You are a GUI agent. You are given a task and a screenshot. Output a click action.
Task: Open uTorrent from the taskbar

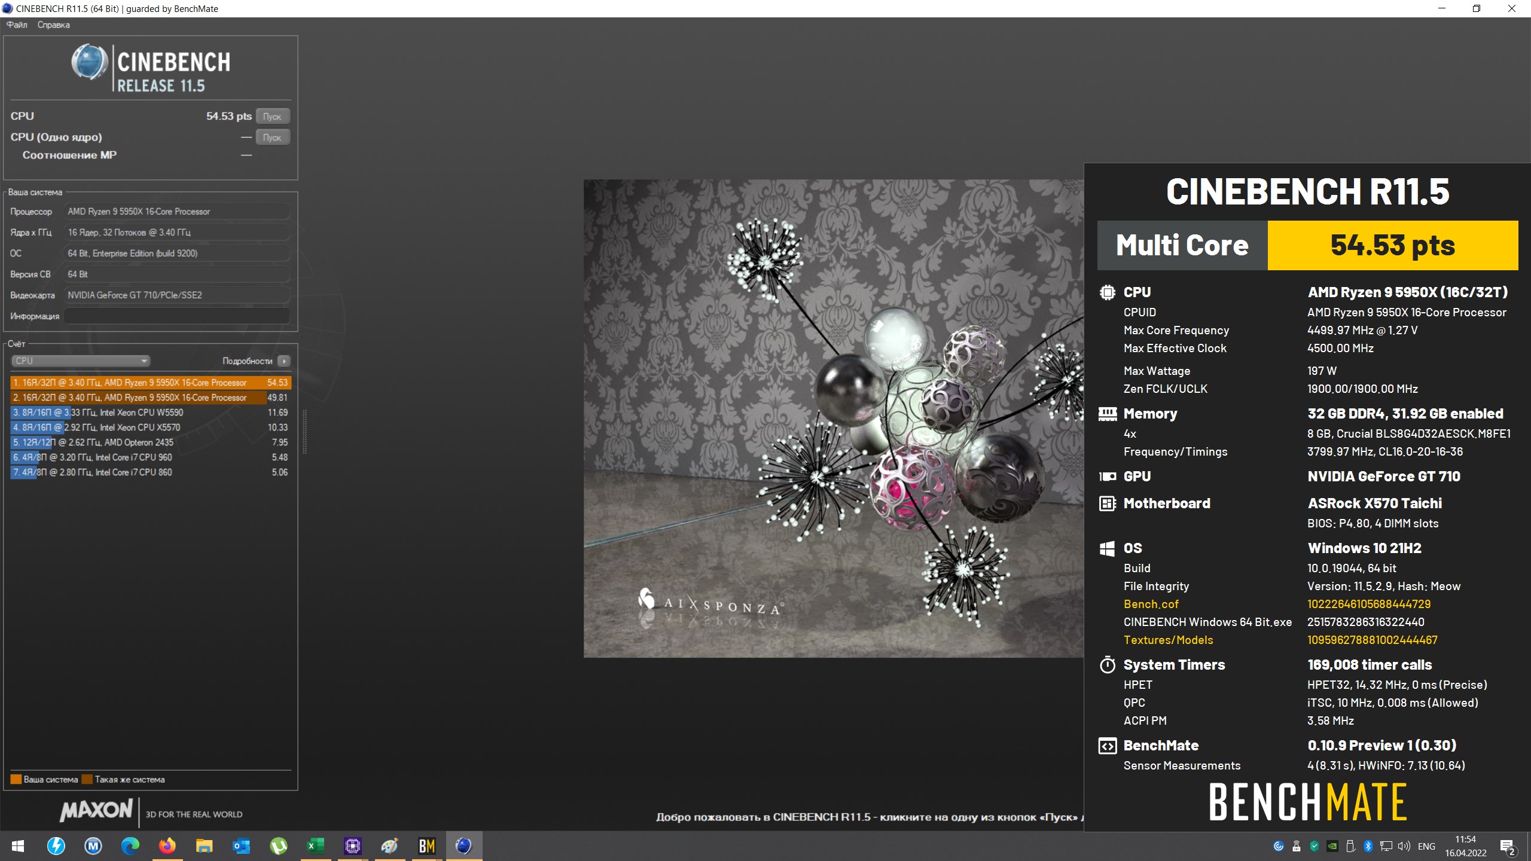tap(279, 846)
